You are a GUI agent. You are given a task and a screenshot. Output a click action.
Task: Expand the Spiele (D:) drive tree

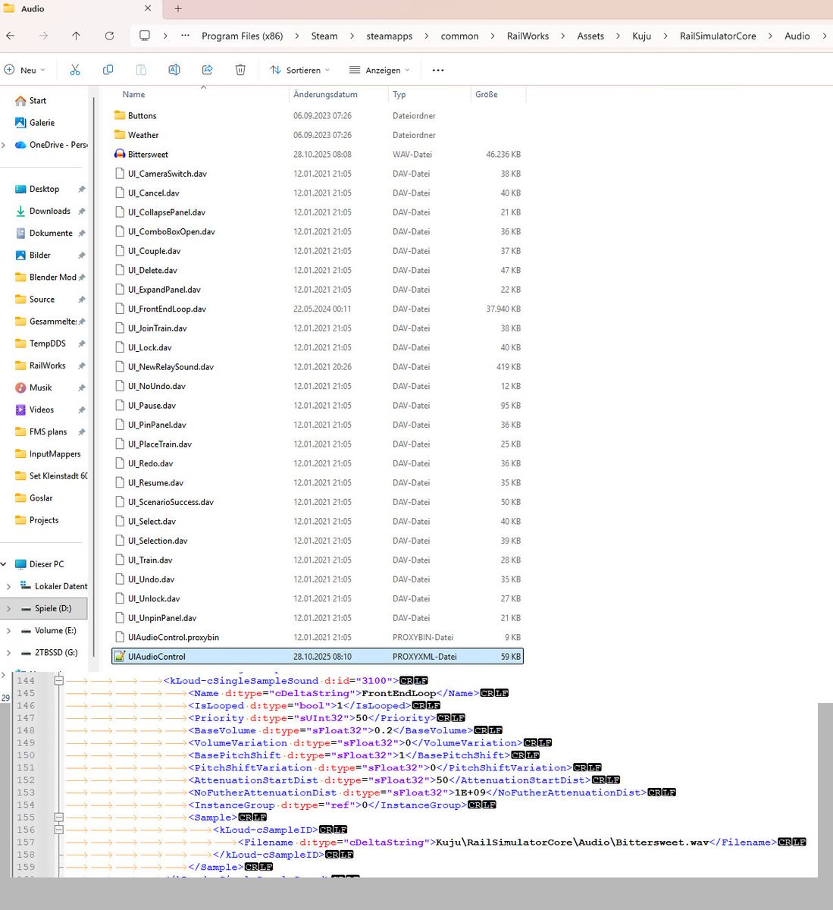(8, 608)
